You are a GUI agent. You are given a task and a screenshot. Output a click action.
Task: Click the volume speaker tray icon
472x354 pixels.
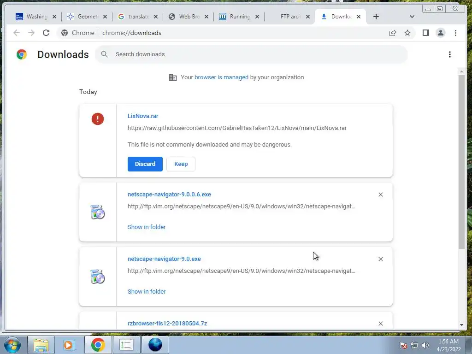[425, 345]
